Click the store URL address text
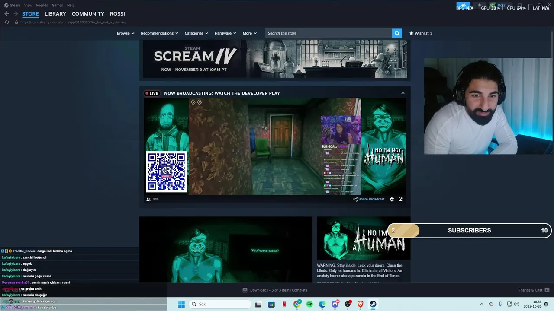The height and width of the screenshot is (311, 554). [73, 22]
